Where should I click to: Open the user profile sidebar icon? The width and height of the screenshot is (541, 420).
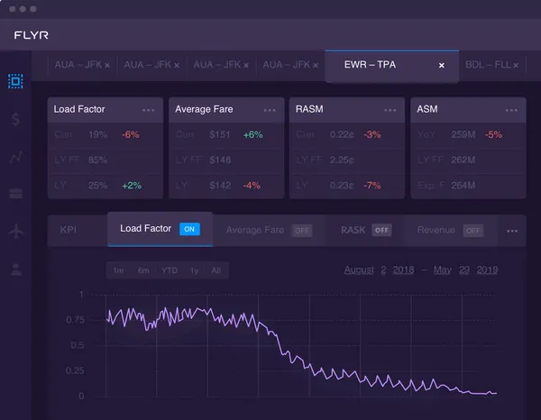point(16,269)
